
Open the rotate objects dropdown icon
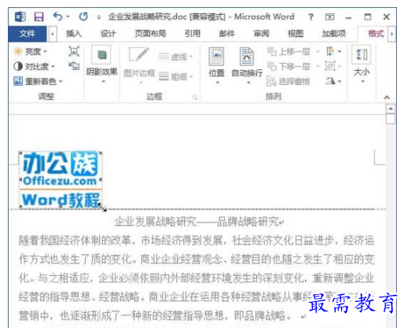click(x=333, y=81)
